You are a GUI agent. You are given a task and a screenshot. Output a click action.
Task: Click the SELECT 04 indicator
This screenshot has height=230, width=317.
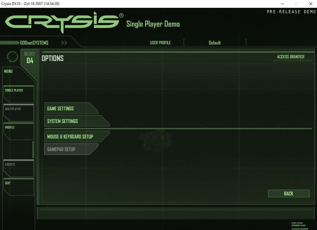click(29, 58)
